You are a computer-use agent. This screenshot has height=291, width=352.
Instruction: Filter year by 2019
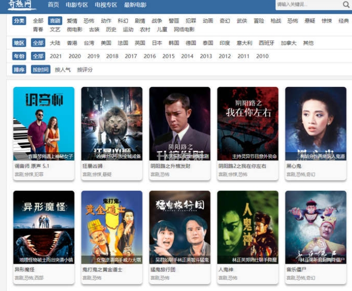tap(93, 56)
